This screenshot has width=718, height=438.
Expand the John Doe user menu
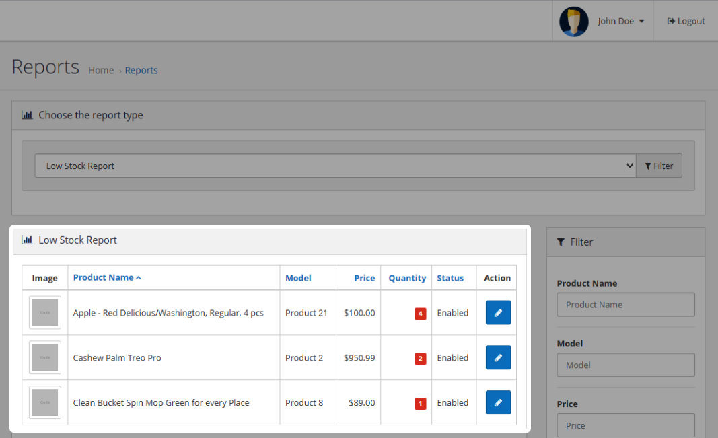620,22
